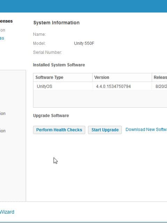Viewport: 167px width, 223px height.
Task: Click the Serial Number label
Action: tap(47, 52)
